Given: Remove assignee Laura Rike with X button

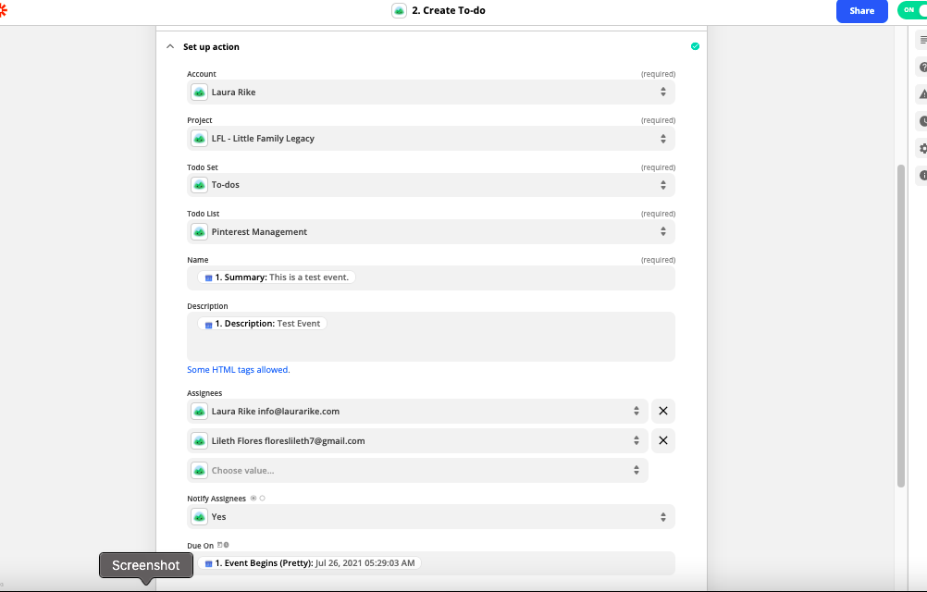Looking at the screenshot, I should 663,412.
